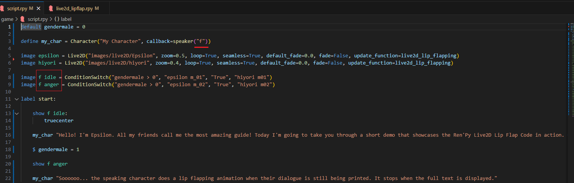Click the curly-brace symbol icon in breadcrumb
The height and width of the screenshot is (183, 574).
point(57,19)
